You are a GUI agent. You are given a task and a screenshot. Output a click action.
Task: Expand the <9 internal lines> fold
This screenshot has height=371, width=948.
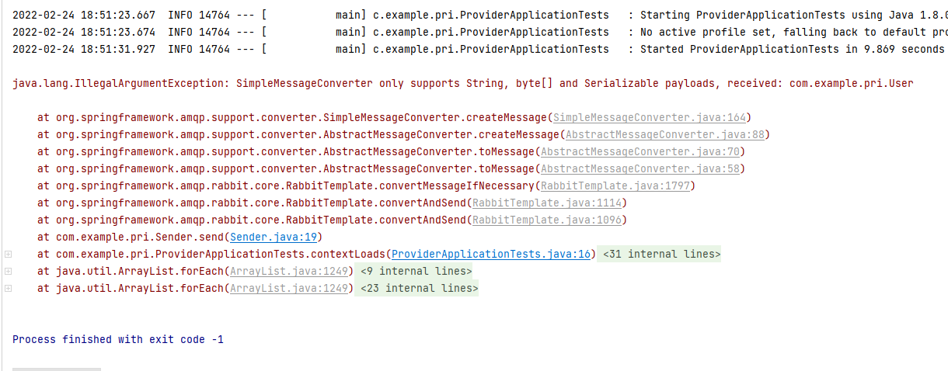click(416, 271)
